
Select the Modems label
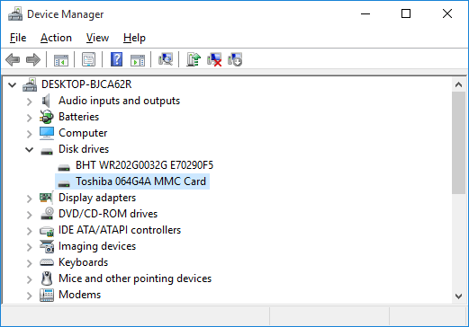tap(79, 295)
